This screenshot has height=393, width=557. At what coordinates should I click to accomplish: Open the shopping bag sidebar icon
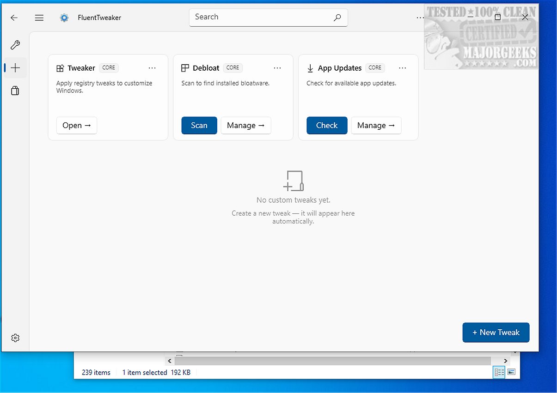click(15, 91)
